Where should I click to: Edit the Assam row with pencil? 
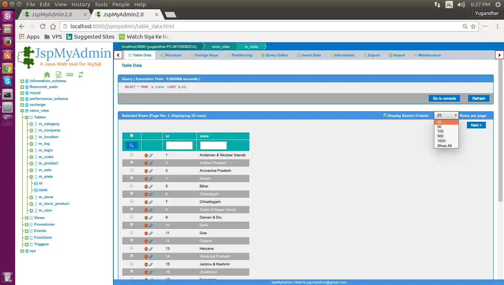151,179
